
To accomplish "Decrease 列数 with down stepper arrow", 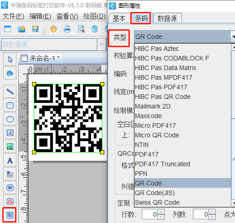I will (x=212, y=217).
